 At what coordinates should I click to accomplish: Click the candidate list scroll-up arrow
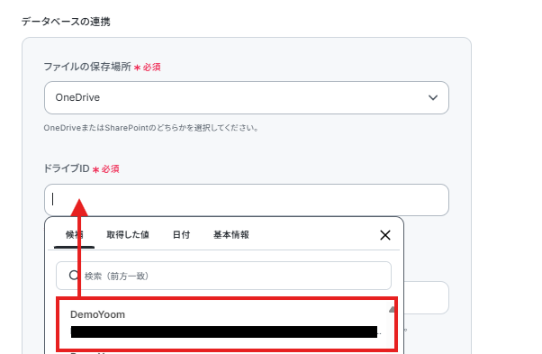(392, 309)
